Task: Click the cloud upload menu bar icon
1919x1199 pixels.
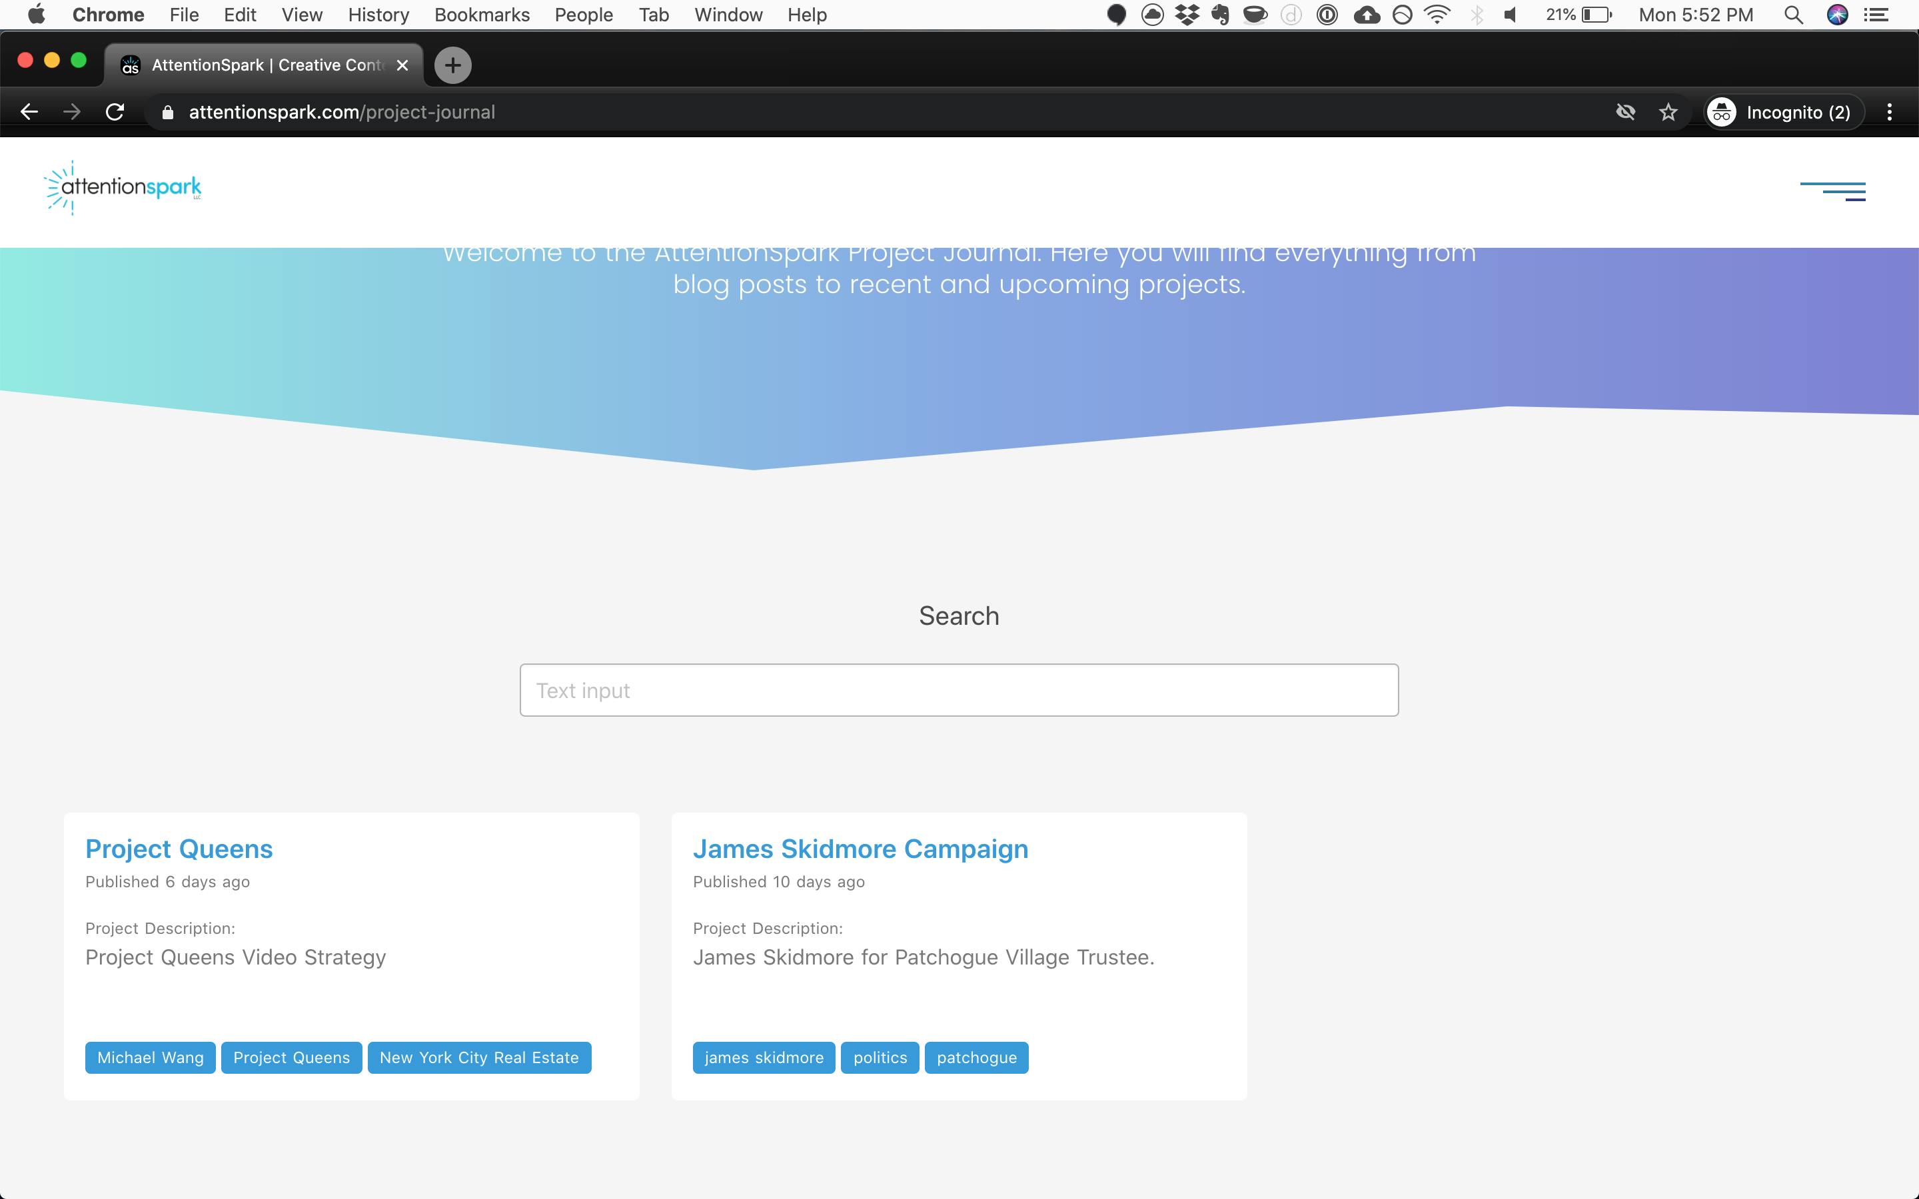Action: 1367,14
